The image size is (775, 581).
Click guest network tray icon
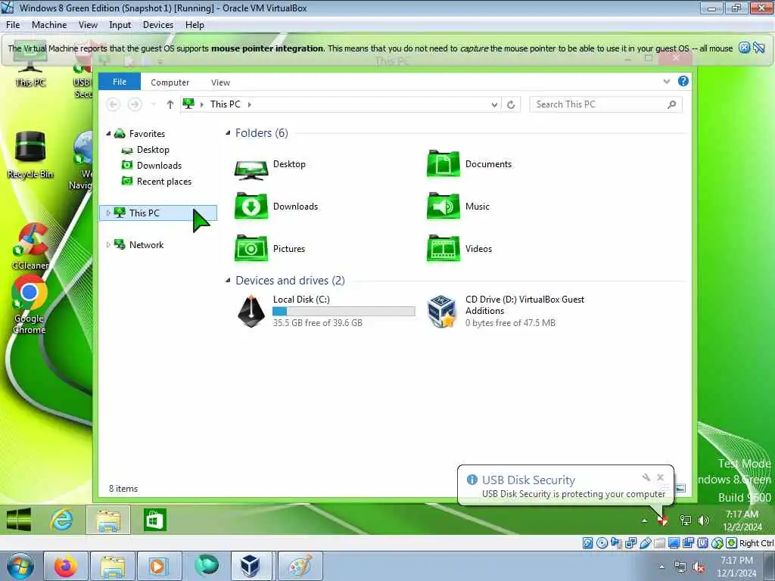coord(685,520)
